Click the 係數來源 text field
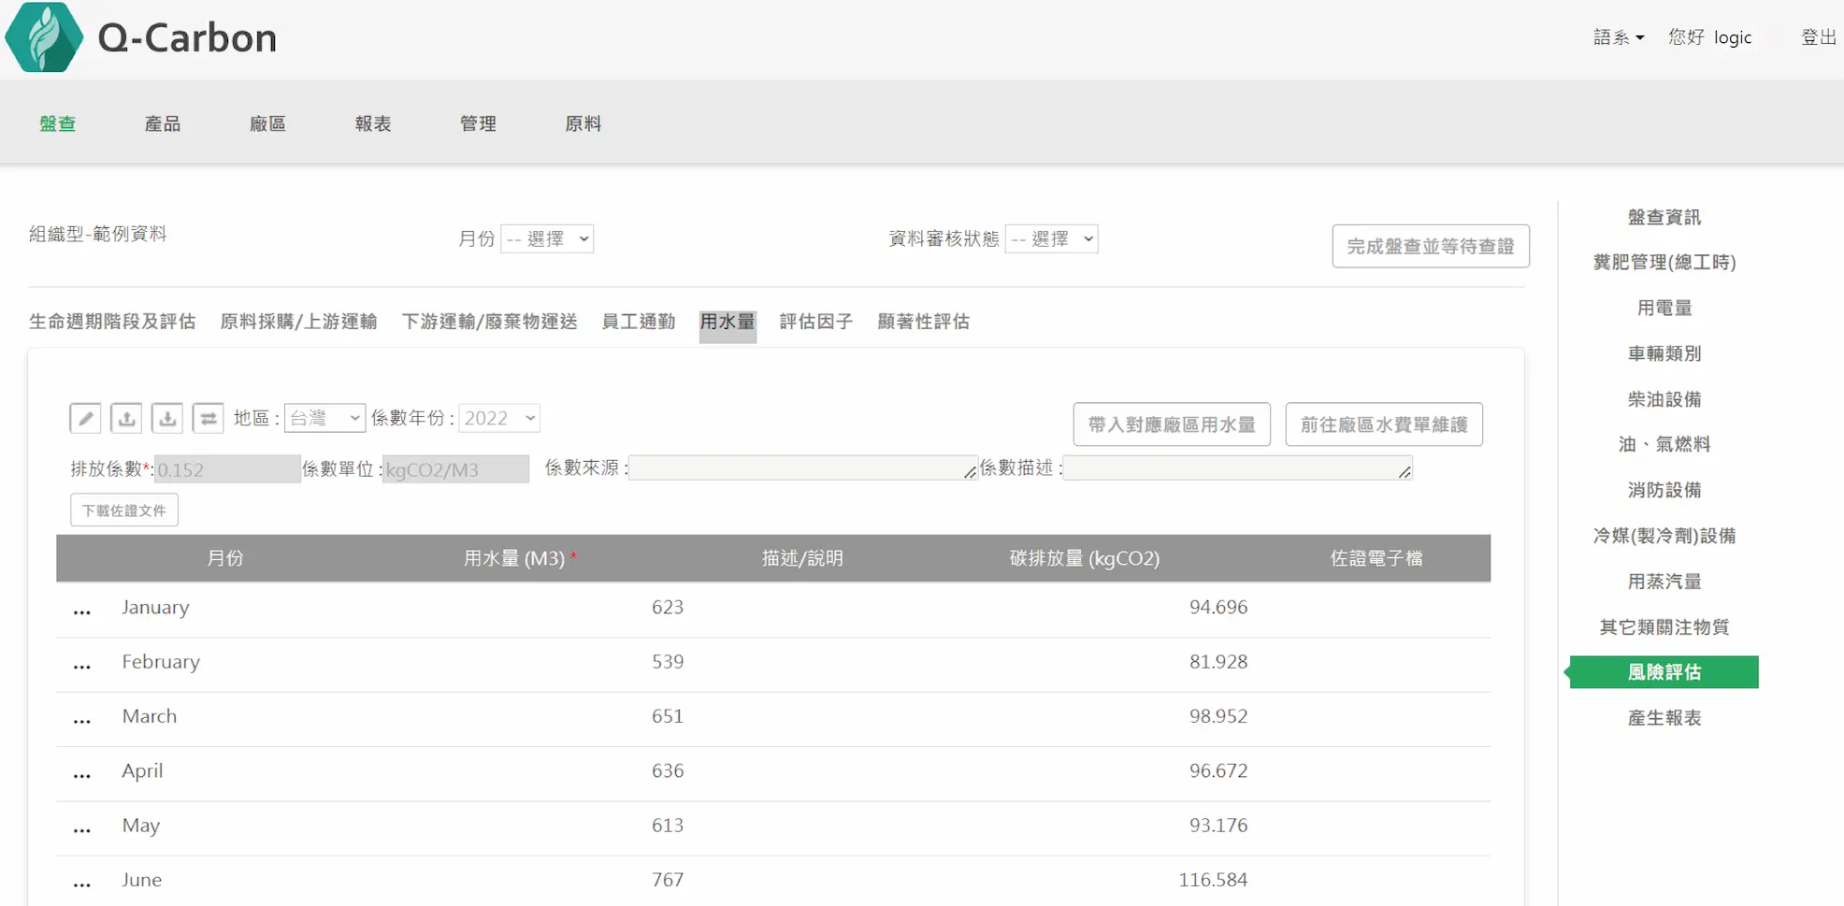 coord(802,468)
